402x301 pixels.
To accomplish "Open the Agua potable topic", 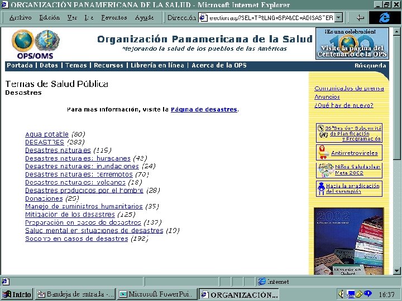I will point(47,134).
